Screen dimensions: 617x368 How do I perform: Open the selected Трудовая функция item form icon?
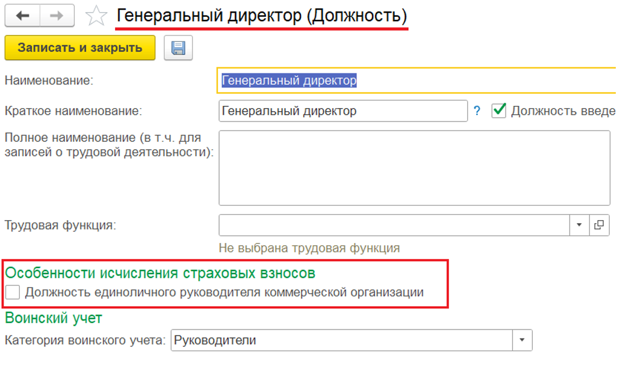[599, 225]
